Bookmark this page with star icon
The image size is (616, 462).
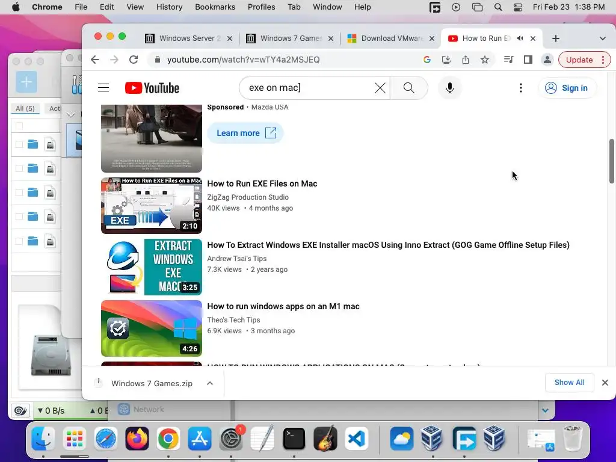point(485,60)
